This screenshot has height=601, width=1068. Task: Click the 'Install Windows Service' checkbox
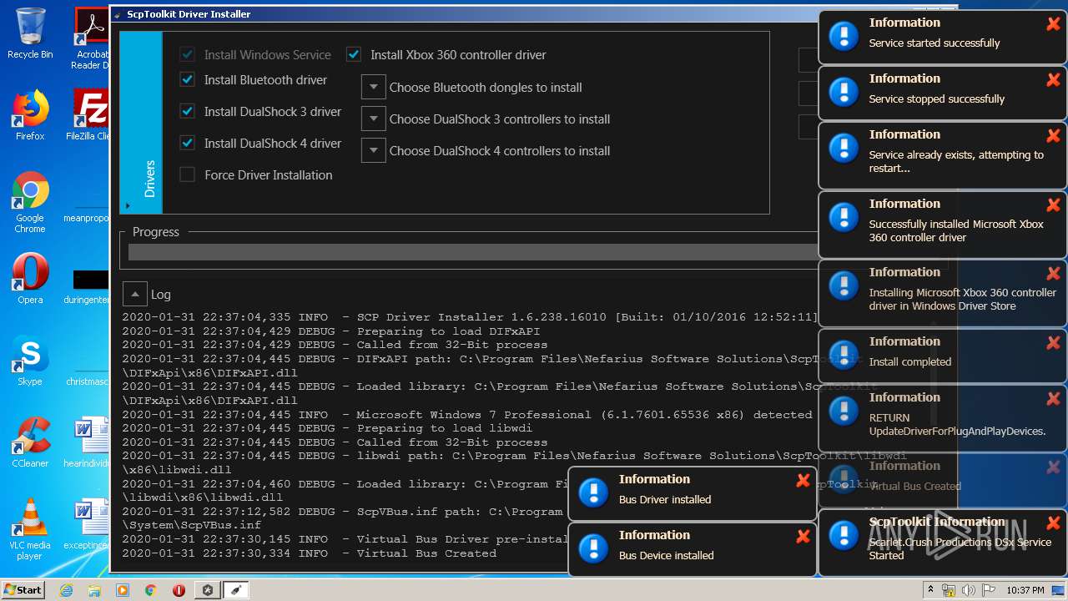tap(188, 54)
